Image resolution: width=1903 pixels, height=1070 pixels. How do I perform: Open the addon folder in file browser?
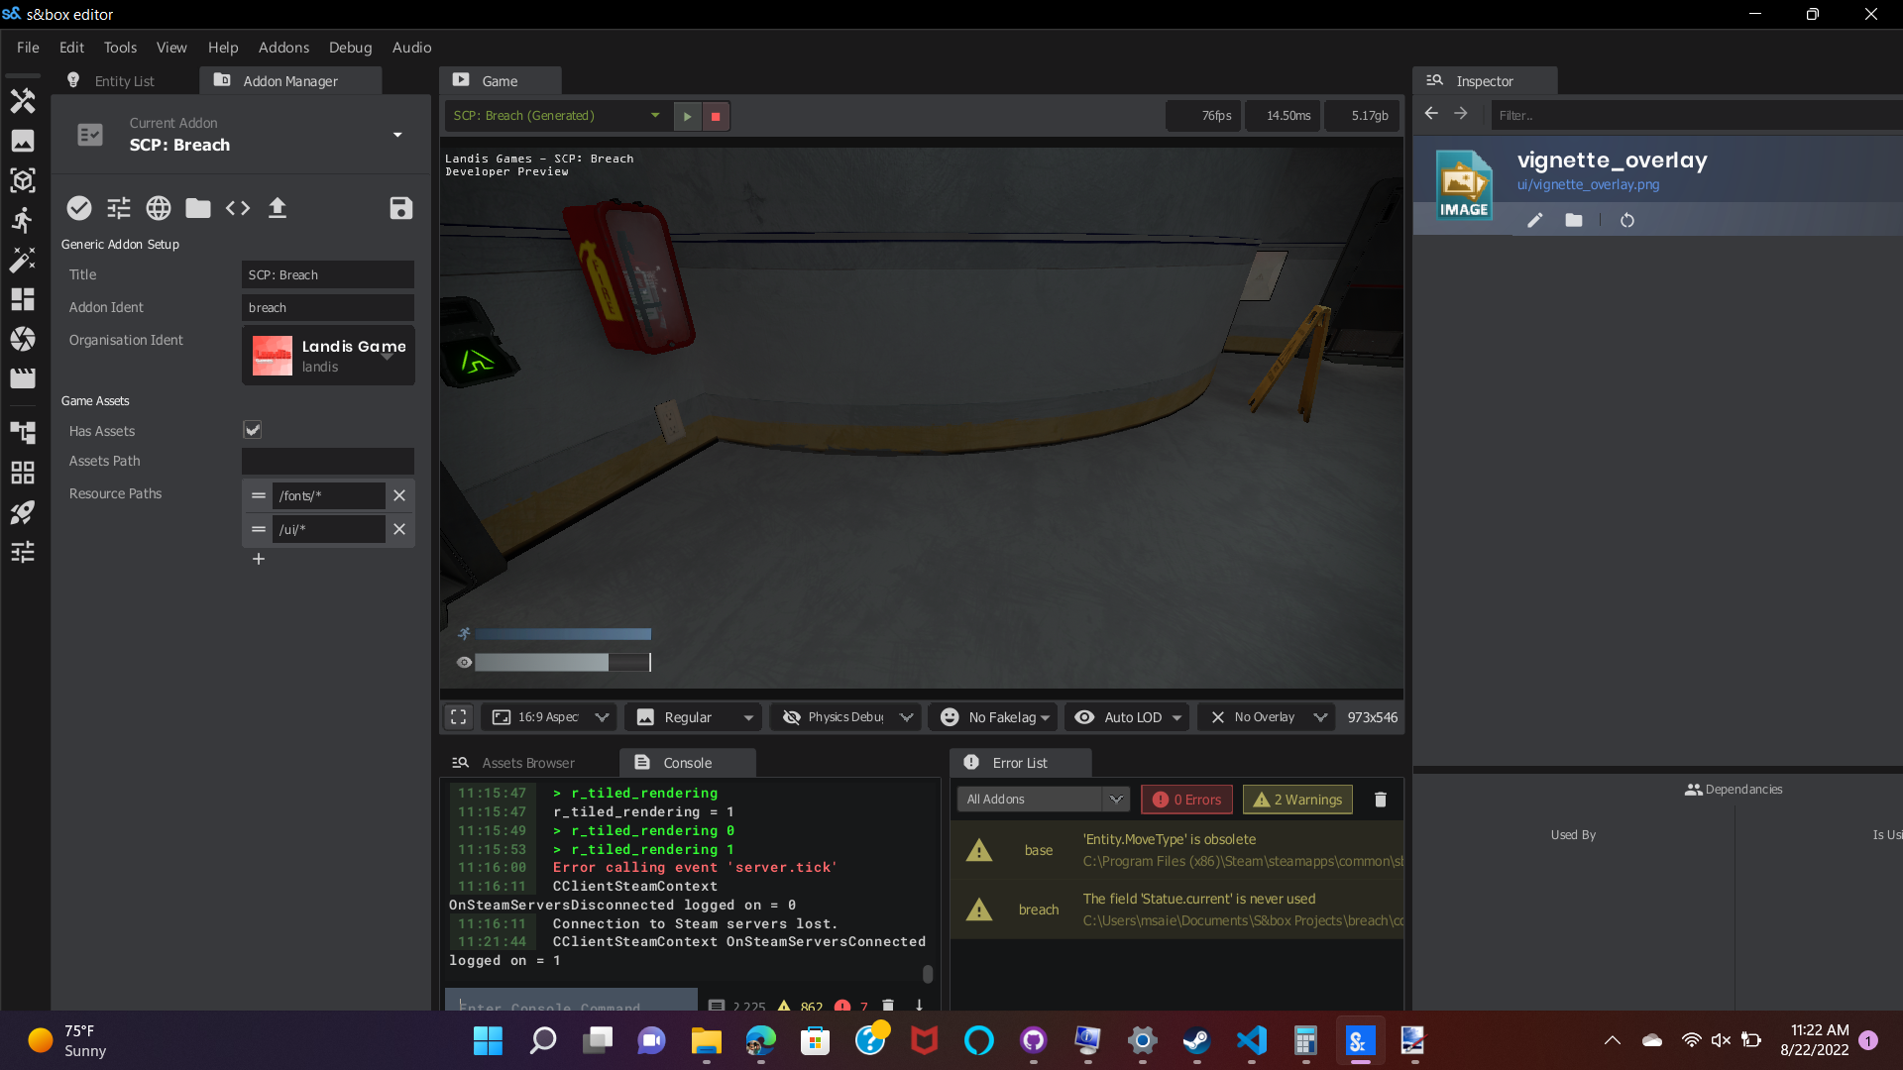(197, 208)
